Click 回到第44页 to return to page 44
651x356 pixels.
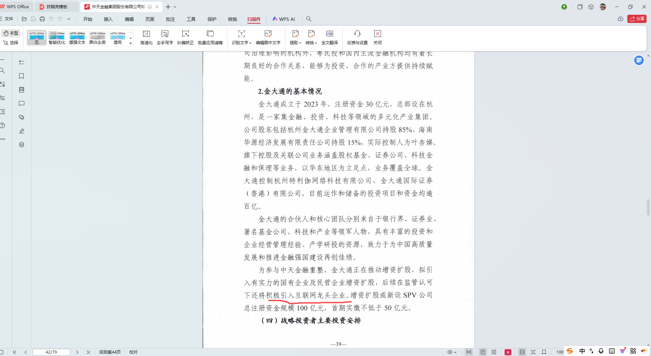coord(110,352)
